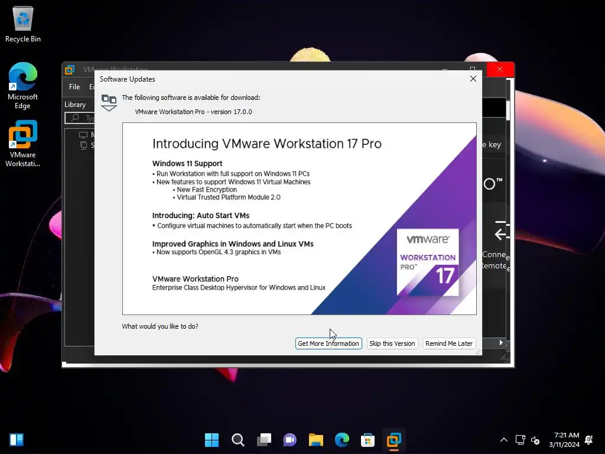This screenshot has width=605, height=454.
Task: Open the VMware Workstation desktop shortcut
Action: [x=23, y=144]
